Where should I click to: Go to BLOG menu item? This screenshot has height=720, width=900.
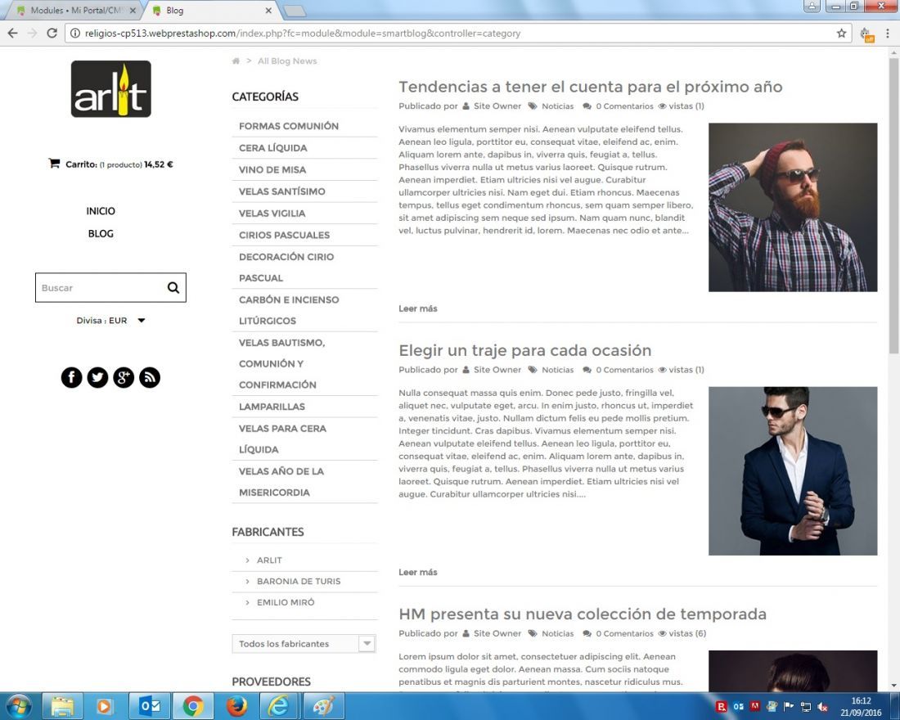click(x=101, y=234)
